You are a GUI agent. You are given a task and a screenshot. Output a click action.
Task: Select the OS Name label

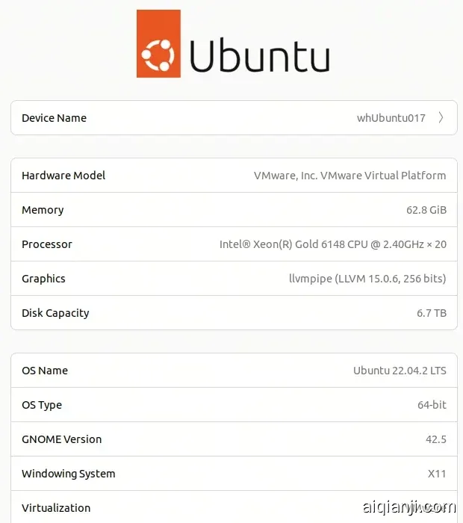coord(45,371)
